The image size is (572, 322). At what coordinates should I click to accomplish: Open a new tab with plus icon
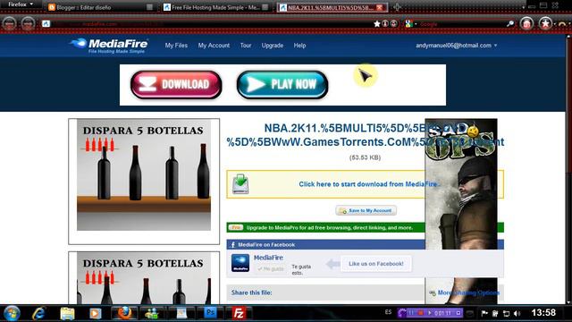397,7
